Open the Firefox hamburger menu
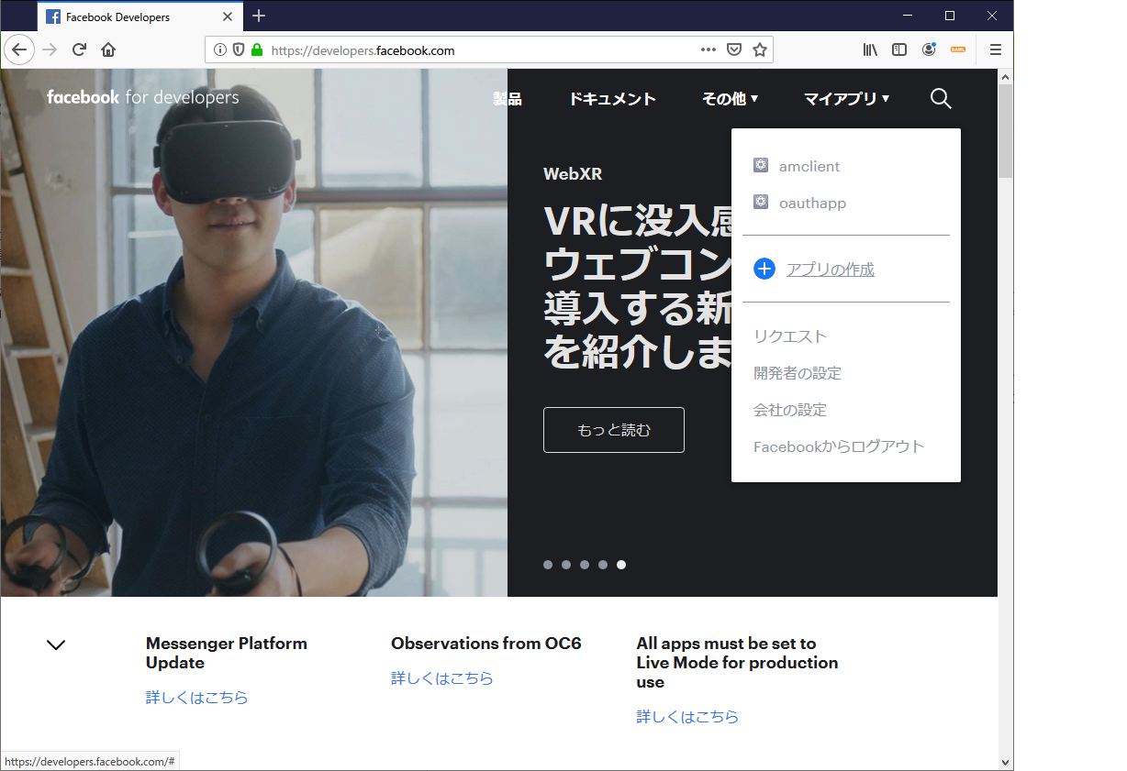 [x=995, y=50]
